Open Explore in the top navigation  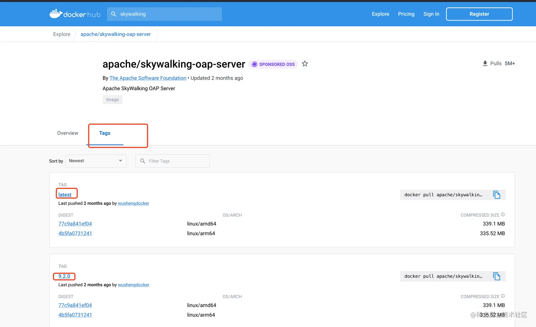380,14
